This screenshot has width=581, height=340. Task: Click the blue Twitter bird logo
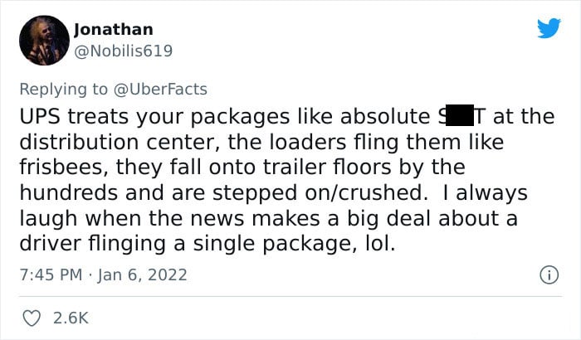tap(549, 27)
